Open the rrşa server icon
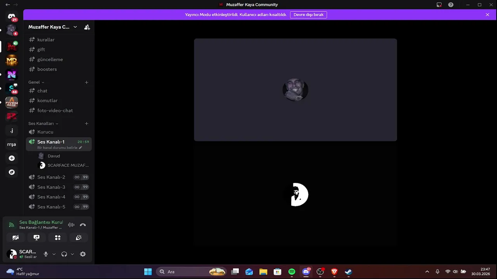This screenshot has height=279, width=497. (x=12, y=144)
